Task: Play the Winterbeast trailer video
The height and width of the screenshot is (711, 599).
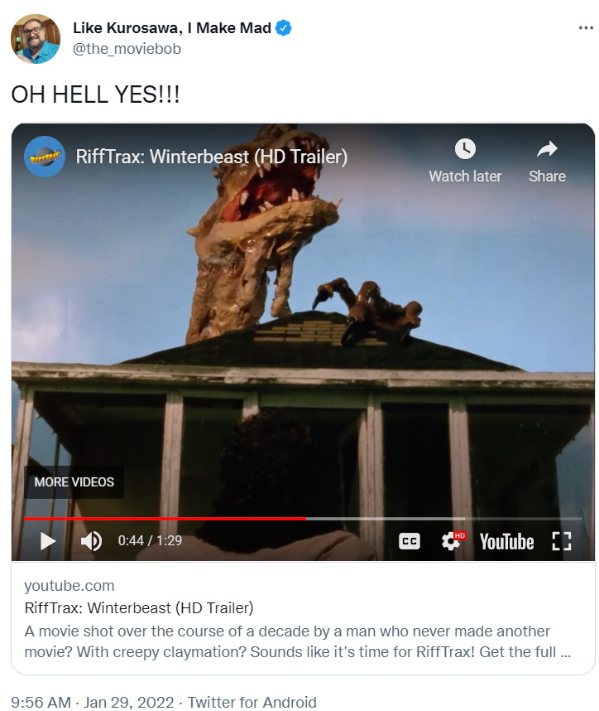Action: tap(47, 541)
